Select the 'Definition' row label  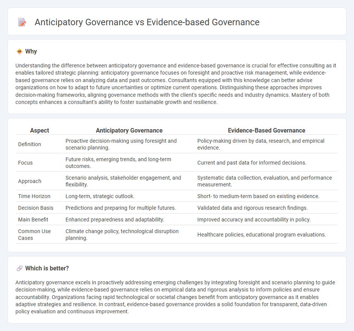coord(30,144)
